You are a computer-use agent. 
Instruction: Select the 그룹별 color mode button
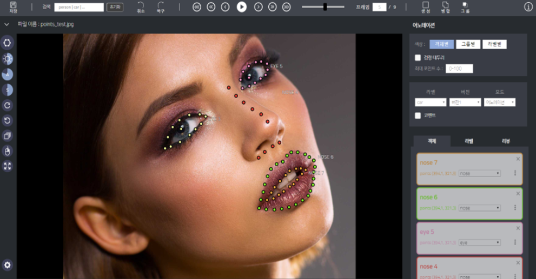(x=468, y=44)
